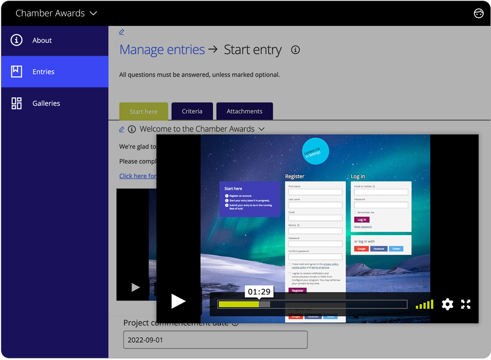The height and width of the screenshot is (360, 491).
Task: Click the Manage entries link
Action: [x=162, y=50]
